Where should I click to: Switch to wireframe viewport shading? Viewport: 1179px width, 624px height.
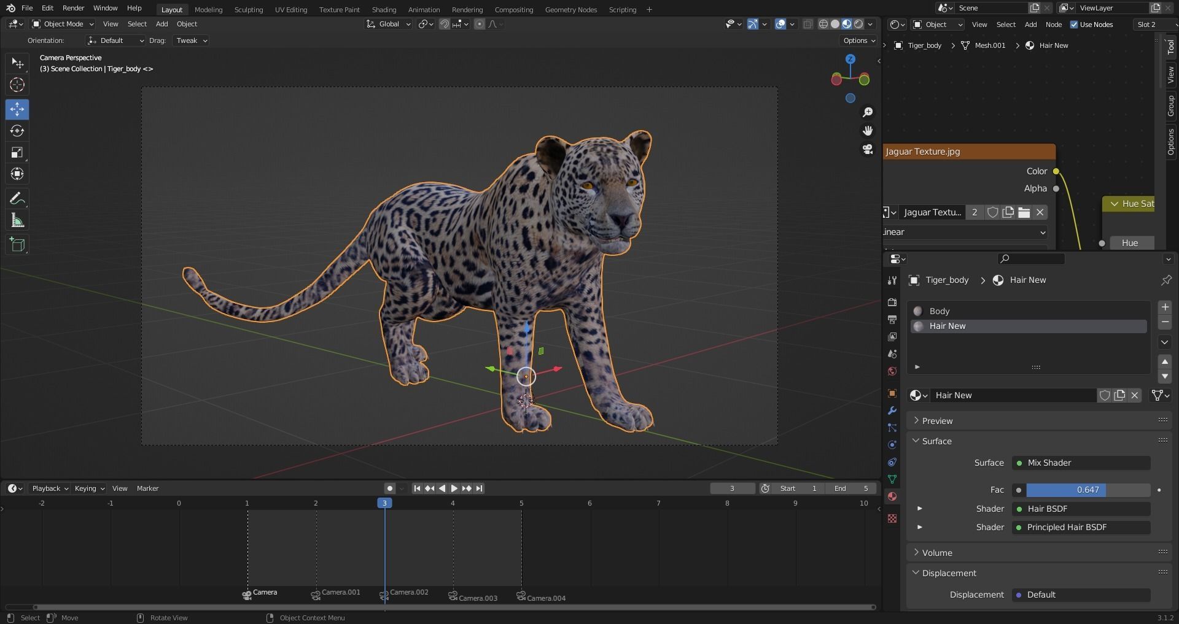pyautogui.click(x=823, y=24)
